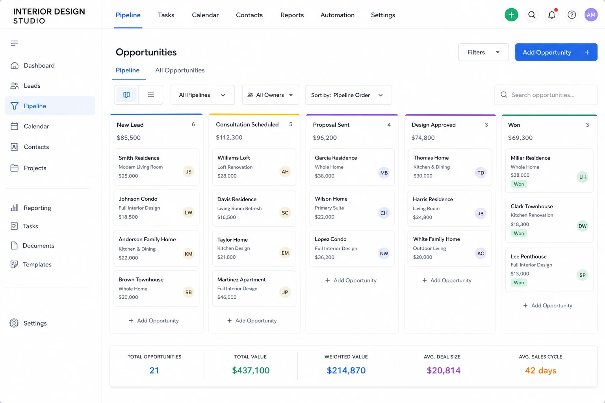This screenshot has width=605, height=403.
Task: Open the Calendar top navigation tab
Action: pyautogui.click(x=205, y=15)
